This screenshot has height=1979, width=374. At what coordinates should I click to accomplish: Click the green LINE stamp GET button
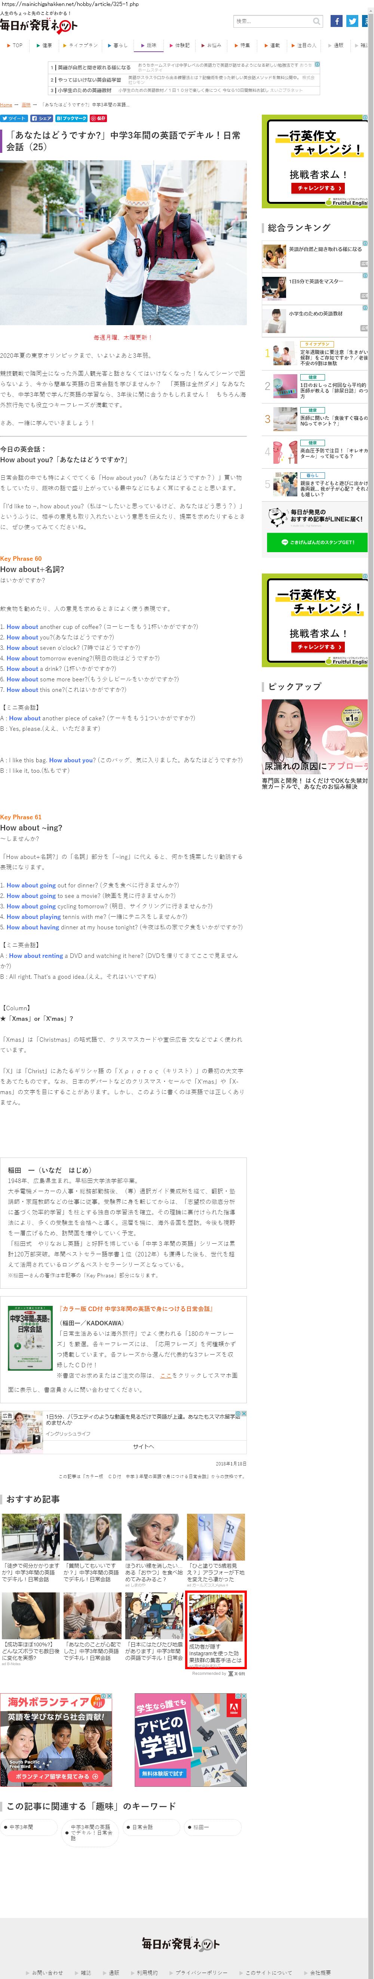[317, 542]
